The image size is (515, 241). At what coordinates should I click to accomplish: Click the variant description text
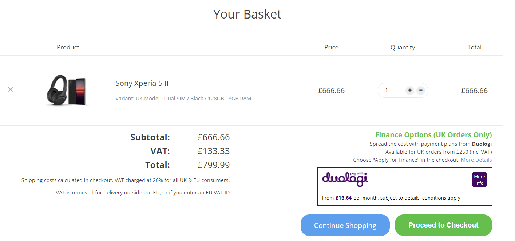(x=183, y=99)
